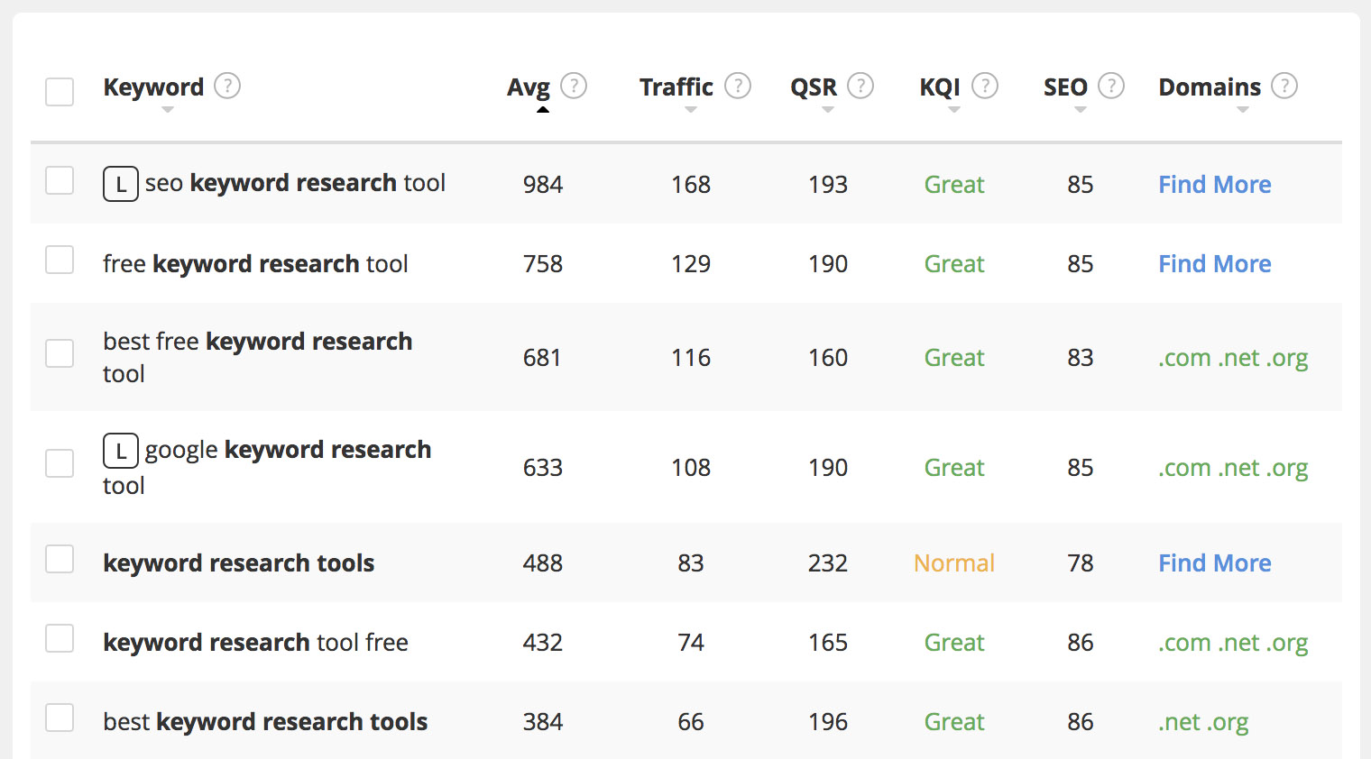
Task: Click the Avg value 984
Action: [543, 184]
